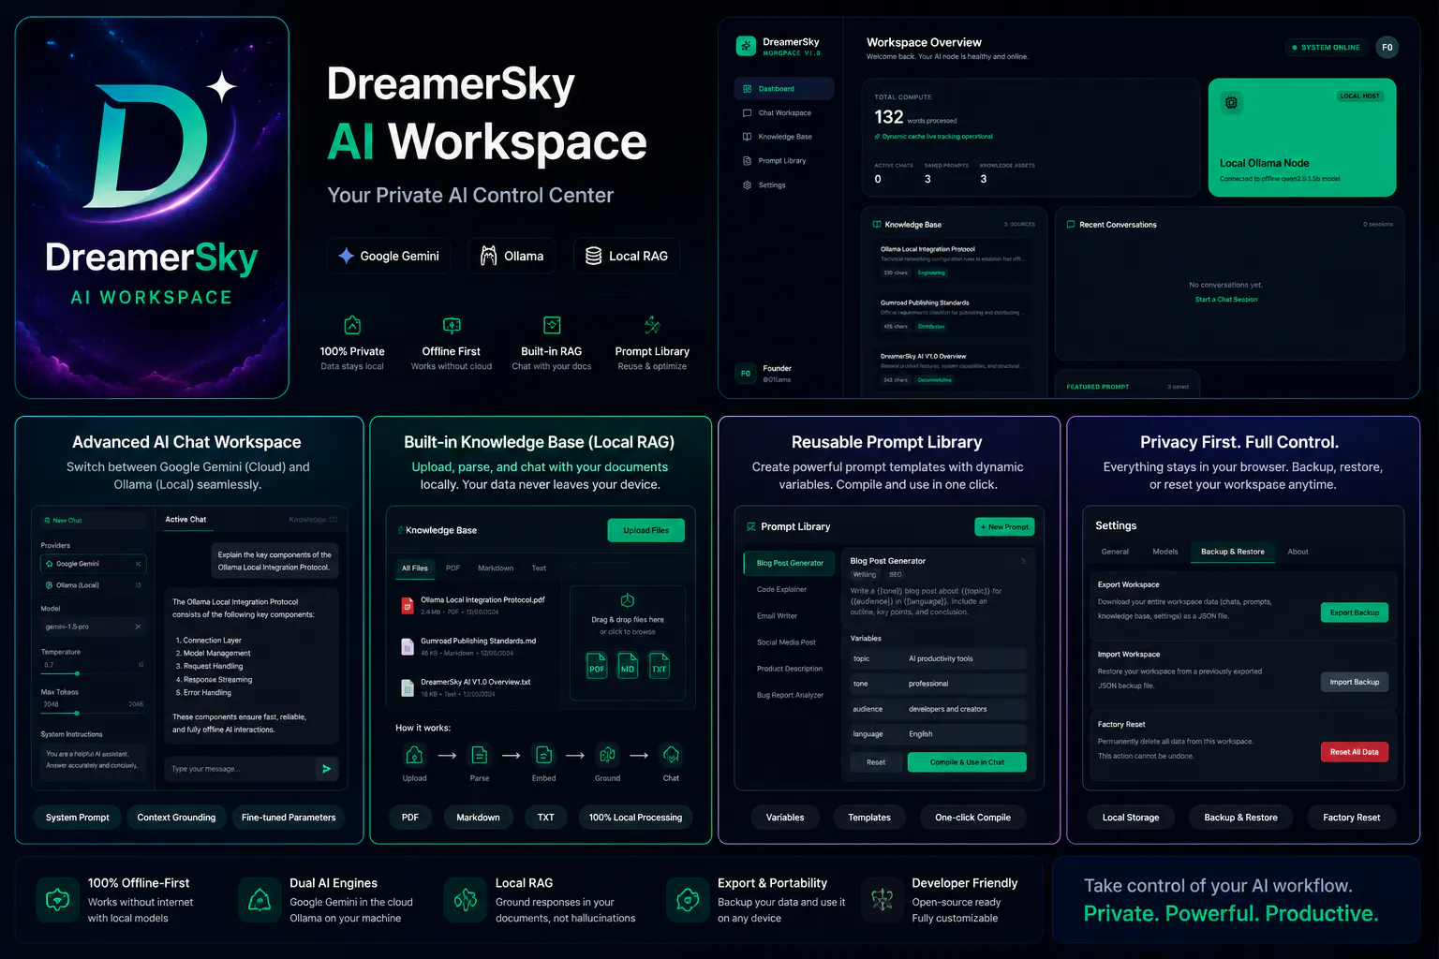Select the PDF filter tab
Image resolution: width=1439 pixels, height=959 pixels.
click(x=452, y=568)
